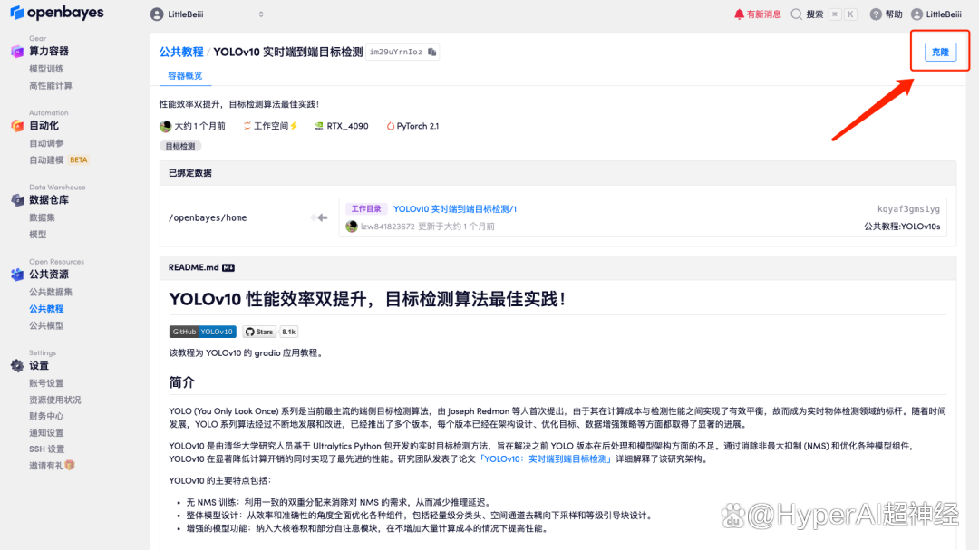The image size is (979, 550).
Task: Open 模型 in the sidebar
Action: click(37, 234)
